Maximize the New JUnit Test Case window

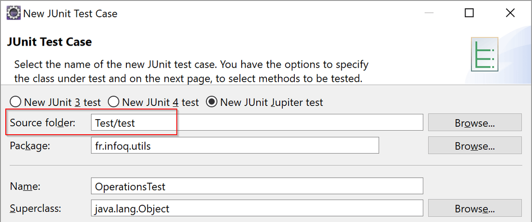pos(469,13)
